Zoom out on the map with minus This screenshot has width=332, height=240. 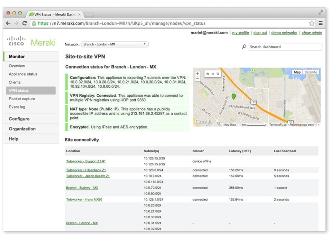click(x=197, y=79)
